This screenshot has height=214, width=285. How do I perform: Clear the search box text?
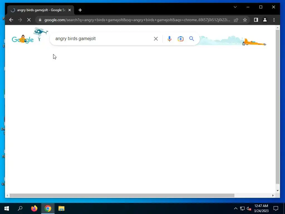[x=156, y=38]
